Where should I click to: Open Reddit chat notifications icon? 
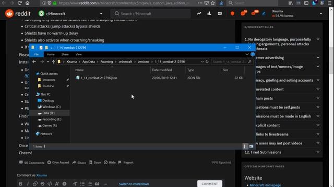pos(244,13)
